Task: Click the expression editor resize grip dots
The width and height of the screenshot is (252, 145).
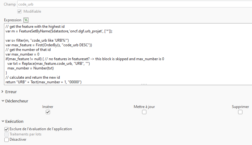Action: [x=144, y=84]
